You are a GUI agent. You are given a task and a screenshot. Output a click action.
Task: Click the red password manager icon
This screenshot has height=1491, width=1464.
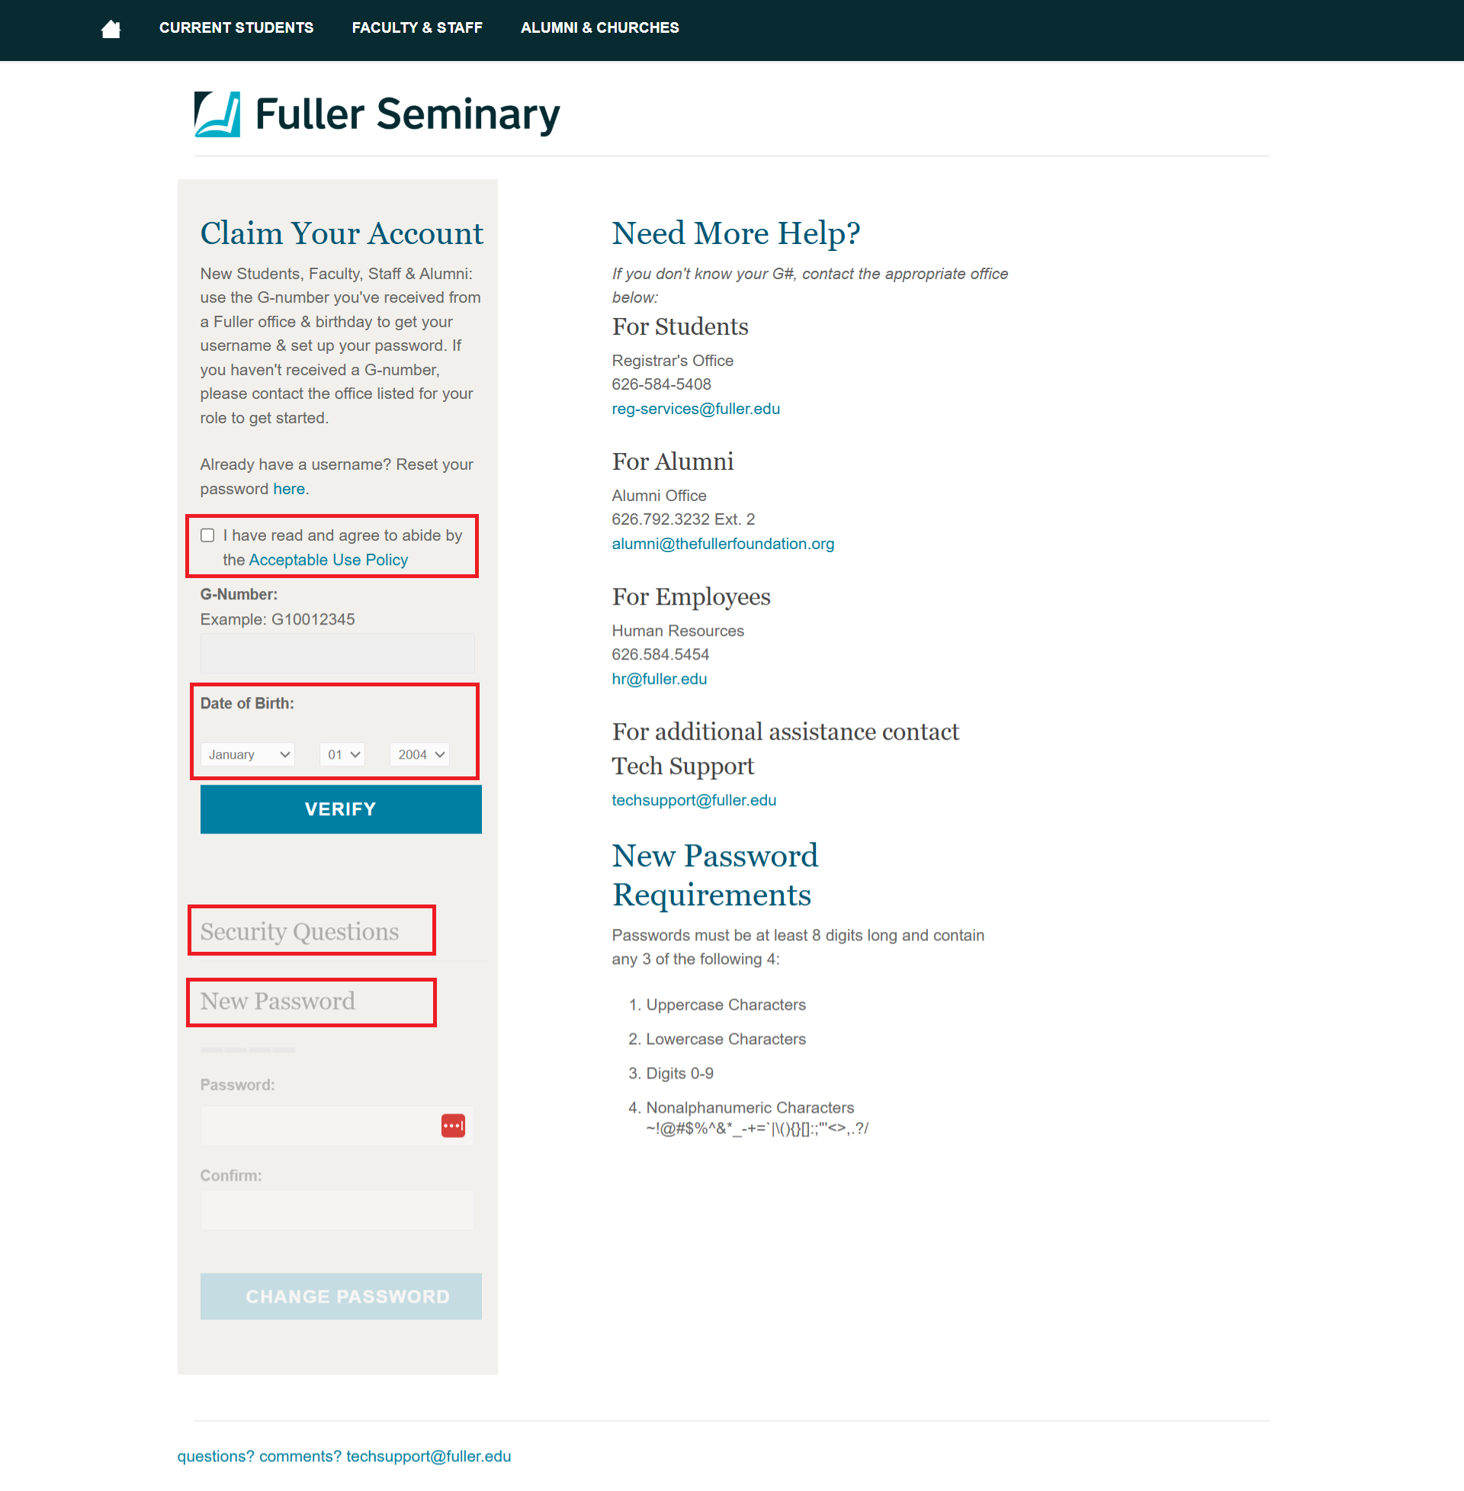point(453,1126)
